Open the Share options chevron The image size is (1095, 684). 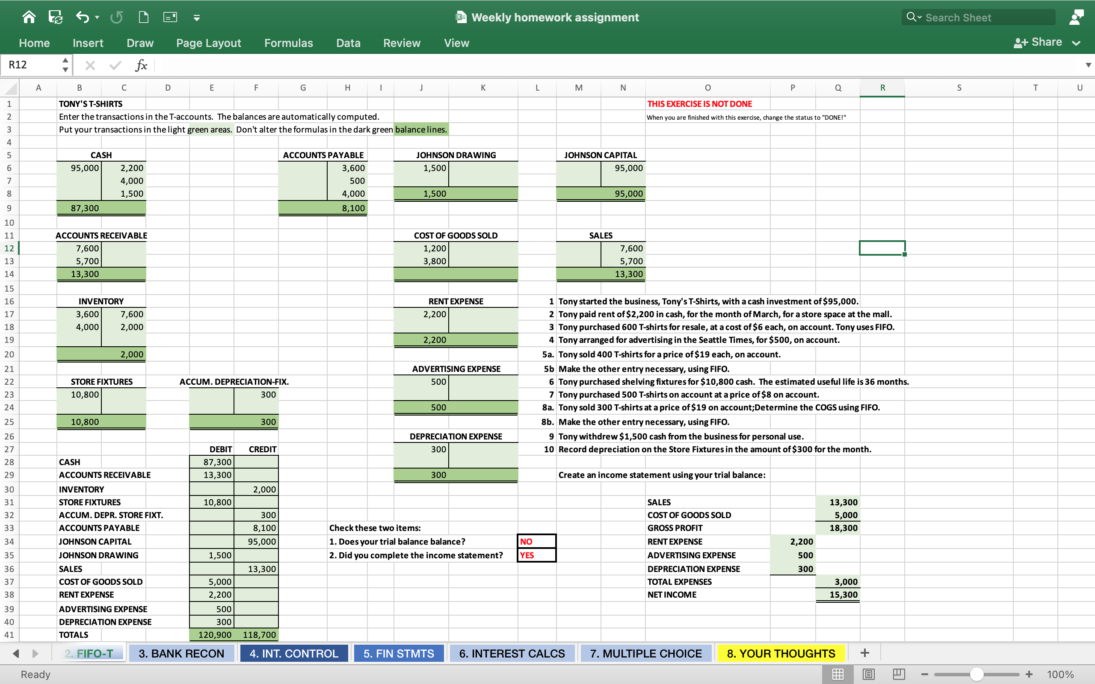click(x=1077, y=43)
